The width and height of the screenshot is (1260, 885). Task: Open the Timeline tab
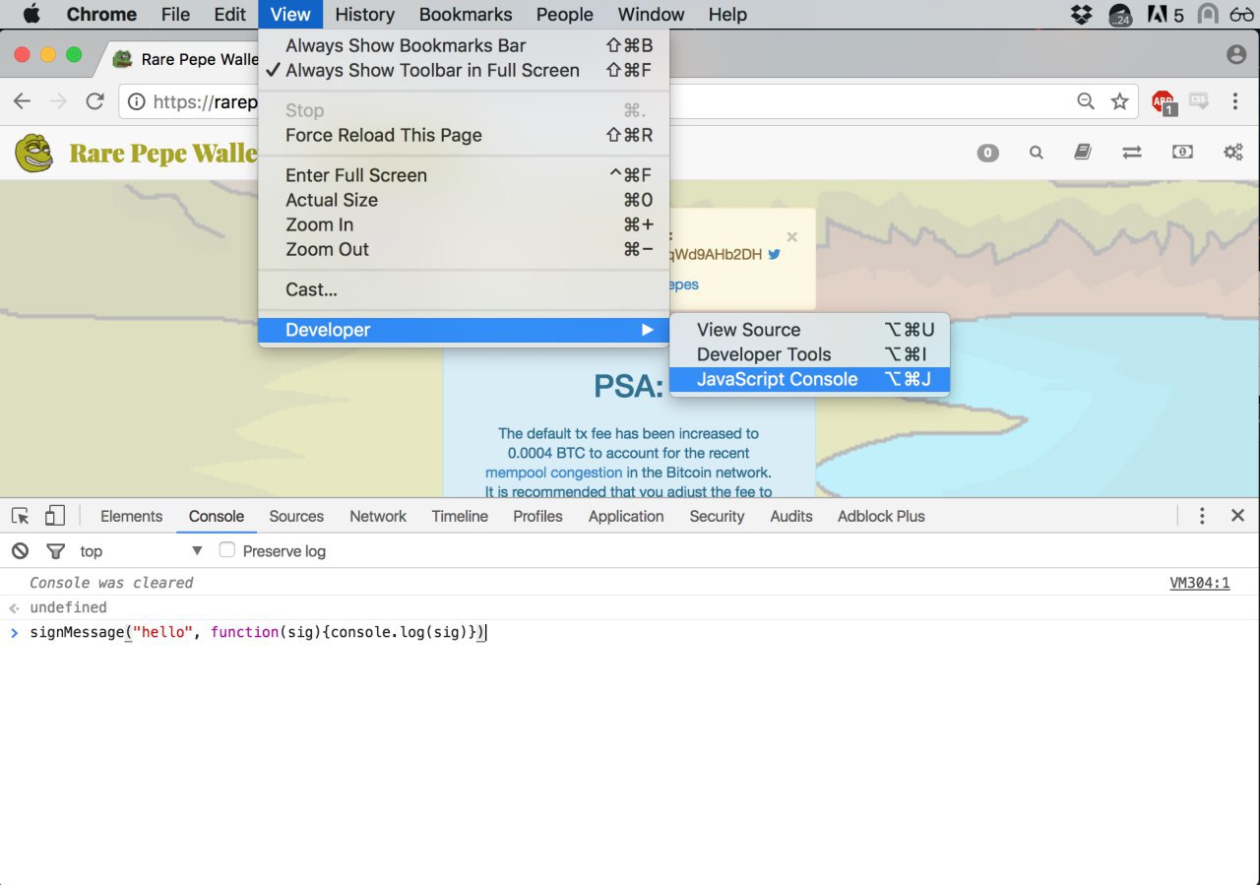click(460, 516)
